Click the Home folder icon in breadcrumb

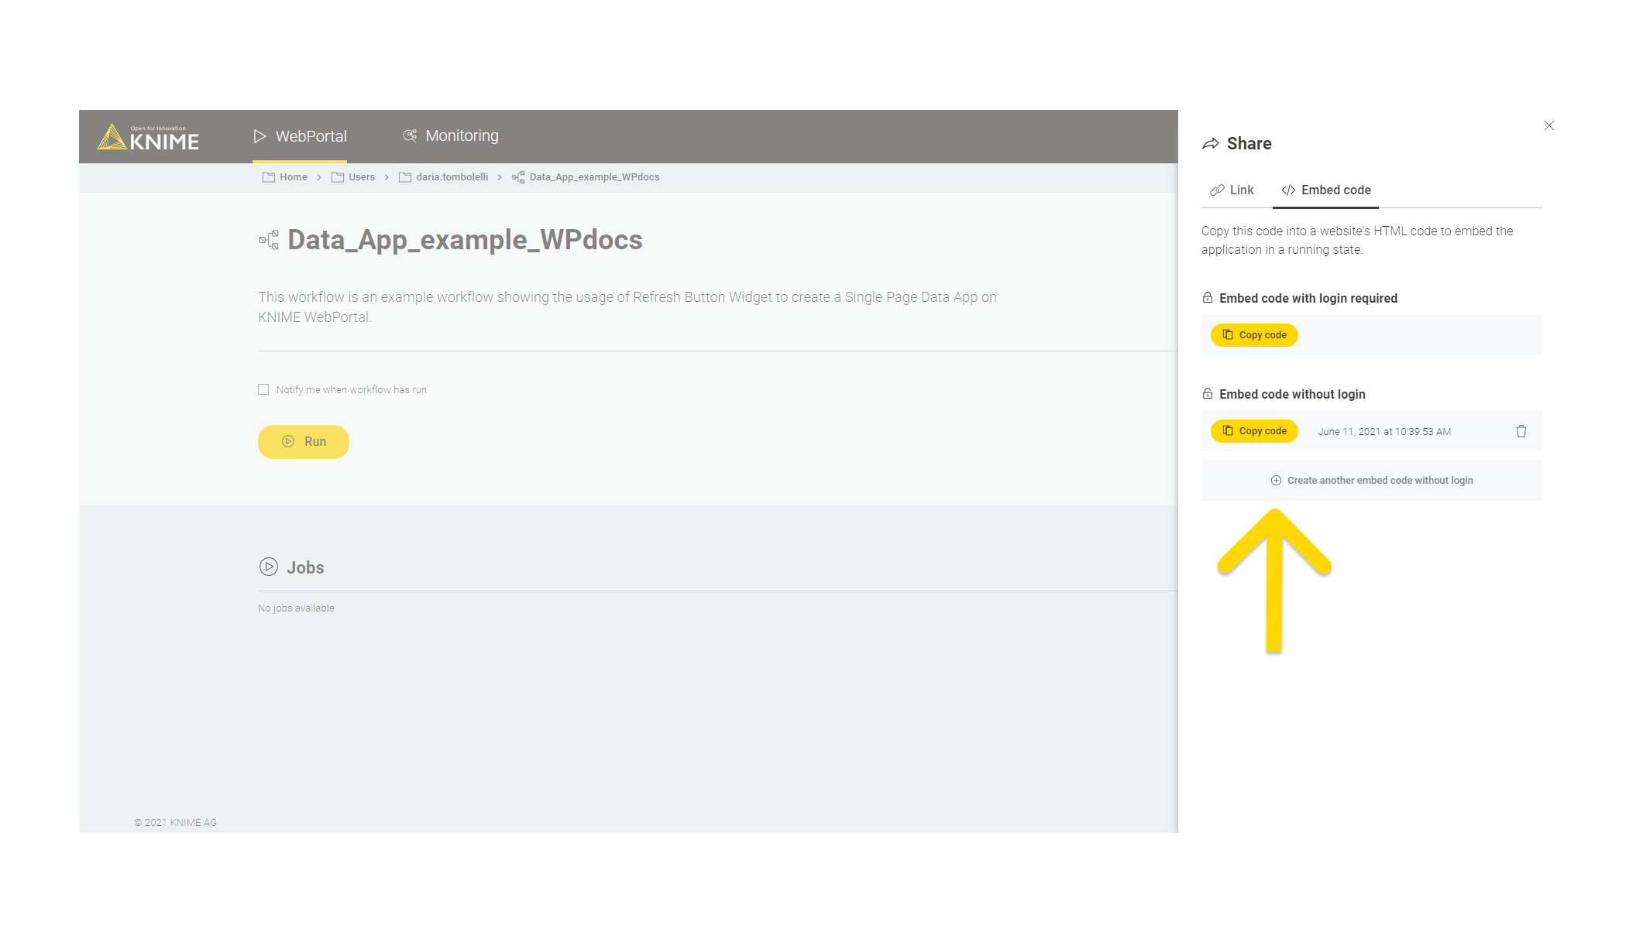click(269, 177)
